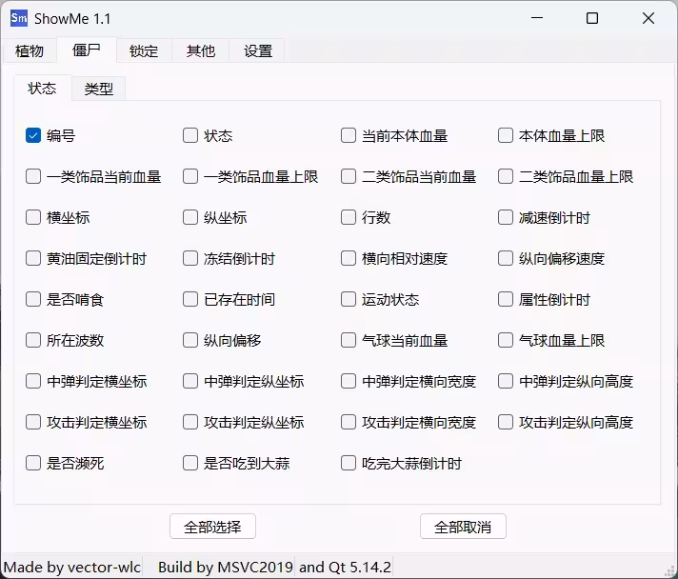
Task: Check 纵向偏移速度 option
Action: point(506,258)
